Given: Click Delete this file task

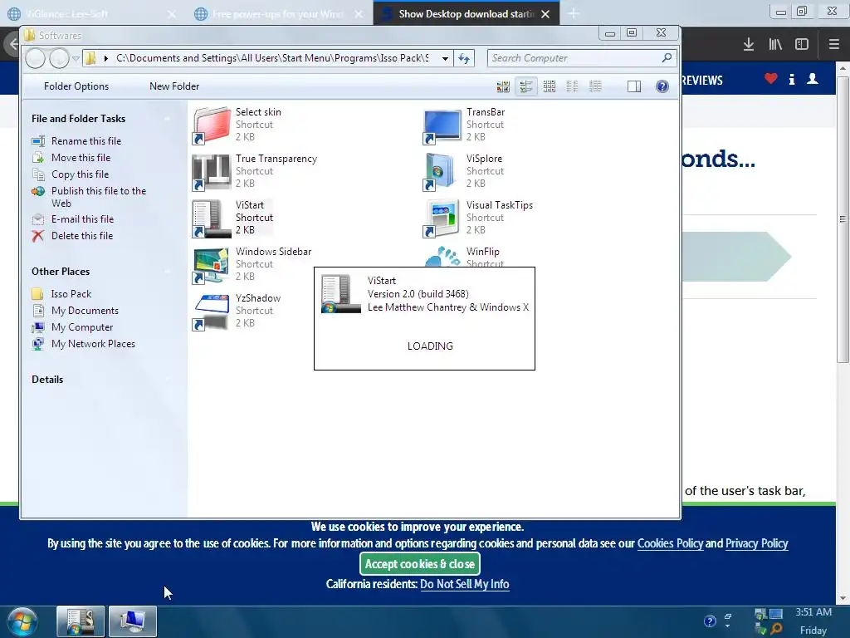Looking at the screenshot, I should tap(82, 236).
